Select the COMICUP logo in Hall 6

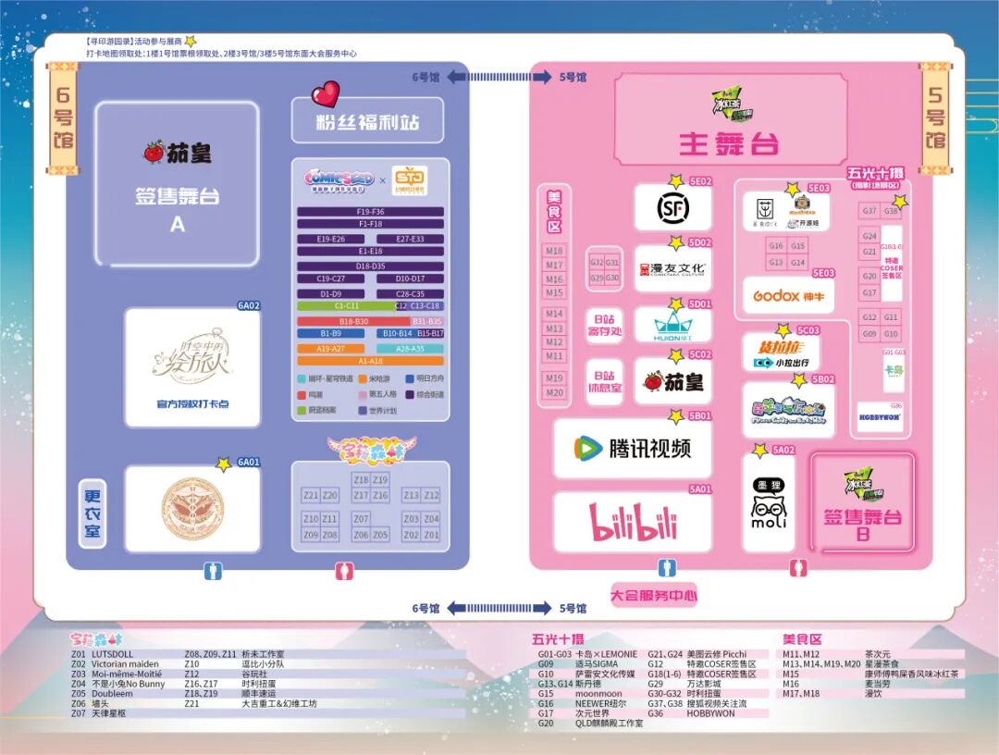tap(339, 180)
